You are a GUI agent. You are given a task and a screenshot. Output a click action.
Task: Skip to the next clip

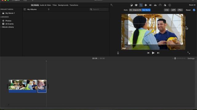(x=158, y=53)
